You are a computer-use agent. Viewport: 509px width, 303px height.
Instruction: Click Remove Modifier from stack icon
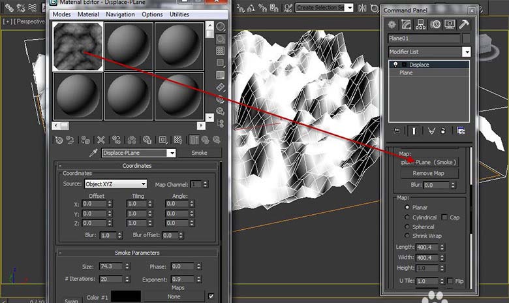[x=443, y=131]
